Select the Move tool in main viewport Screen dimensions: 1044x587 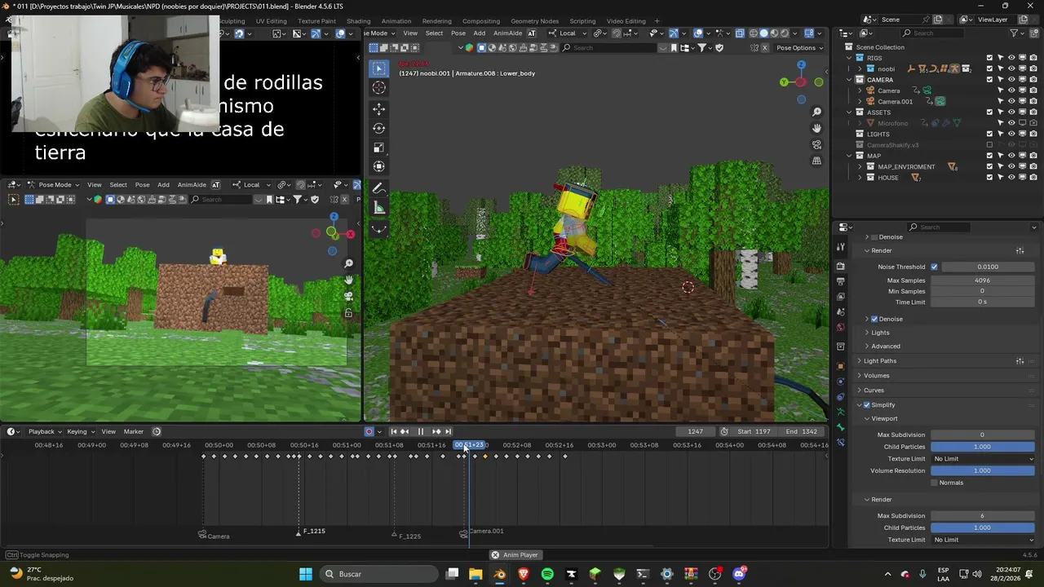point(378,108)
